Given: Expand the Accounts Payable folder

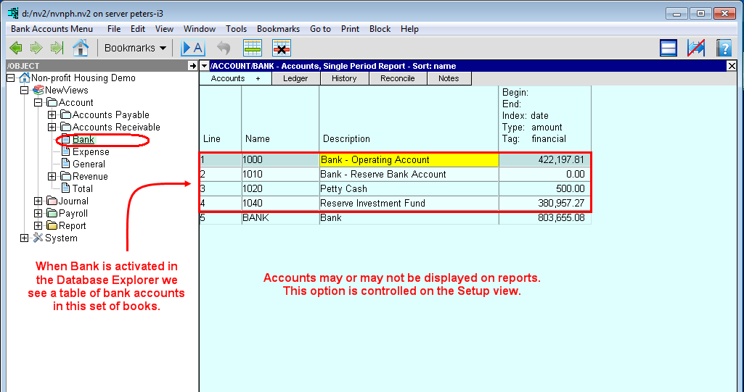Looking at the screenshot, I should pyautogui.click(x=52, y=114).
